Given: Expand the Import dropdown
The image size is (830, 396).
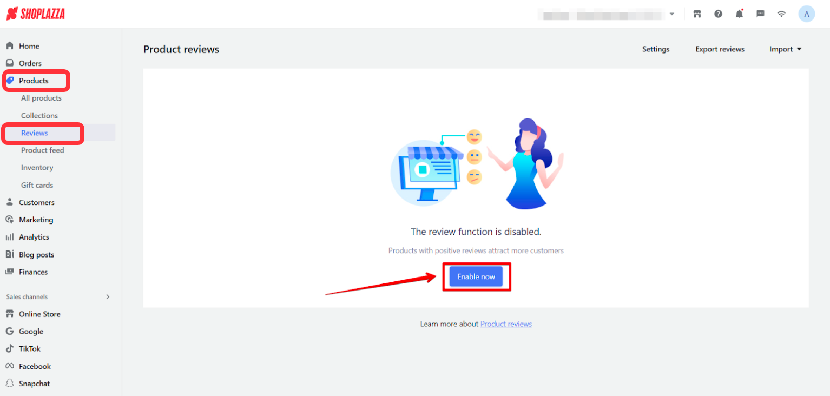Looking at the screenshot, I should click(785, 49).
